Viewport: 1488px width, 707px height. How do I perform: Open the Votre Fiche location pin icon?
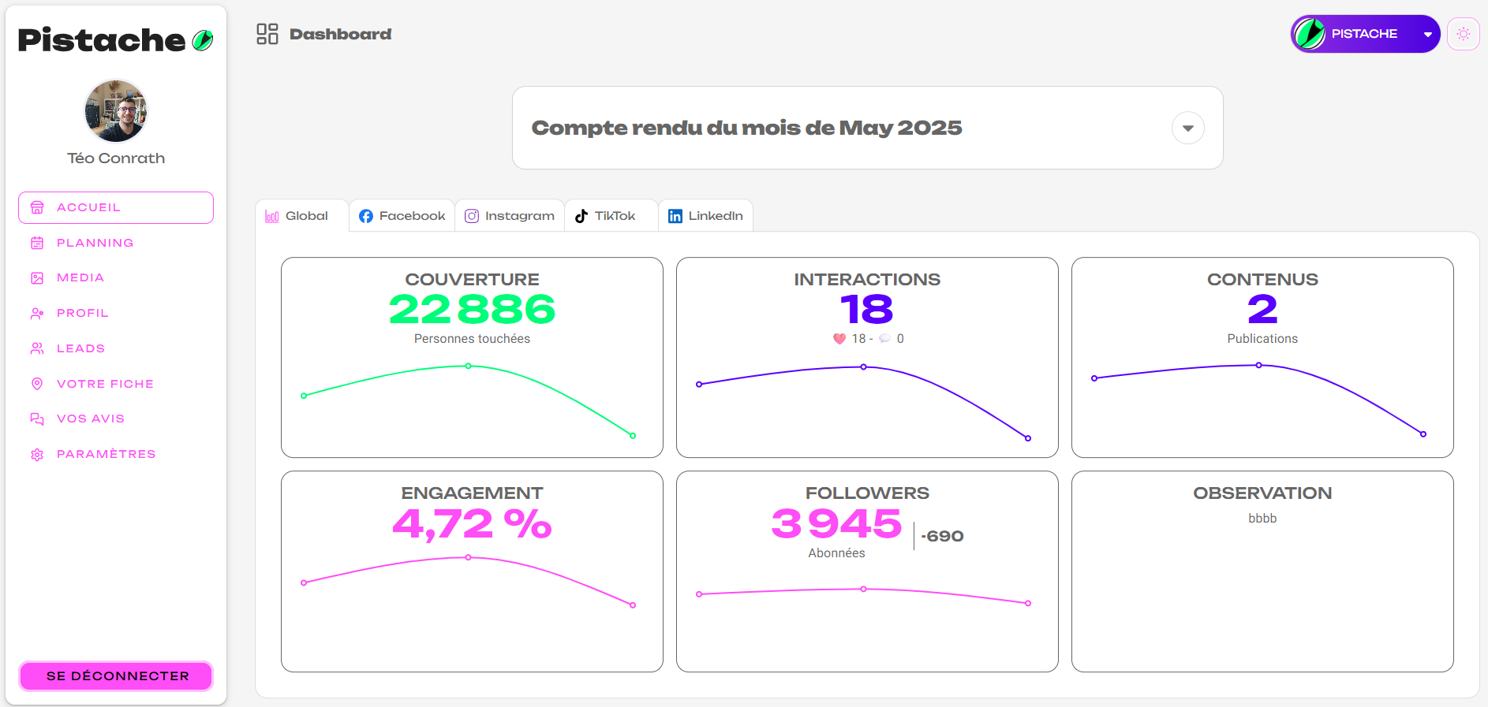[x=37, y=383]
